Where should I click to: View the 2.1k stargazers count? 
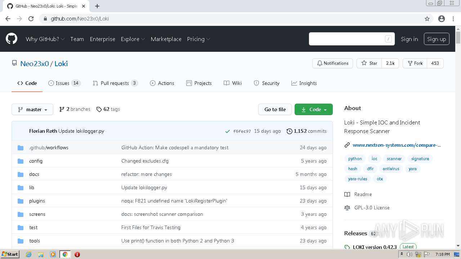(390, 63)
